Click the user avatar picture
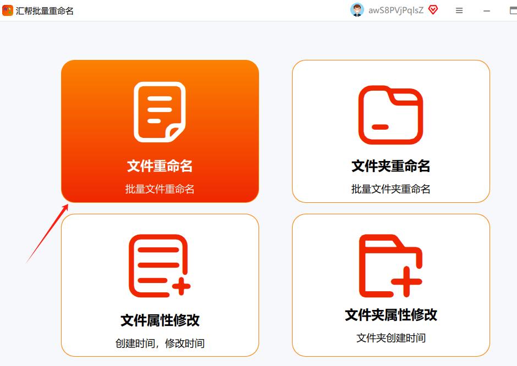This screenshot has height=366, width=517. tap(357, 10)
